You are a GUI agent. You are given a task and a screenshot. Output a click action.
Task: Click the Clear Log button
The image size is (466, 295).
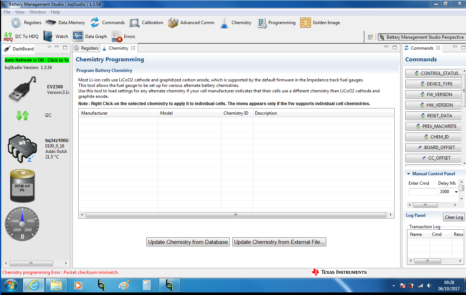point(454,217)
